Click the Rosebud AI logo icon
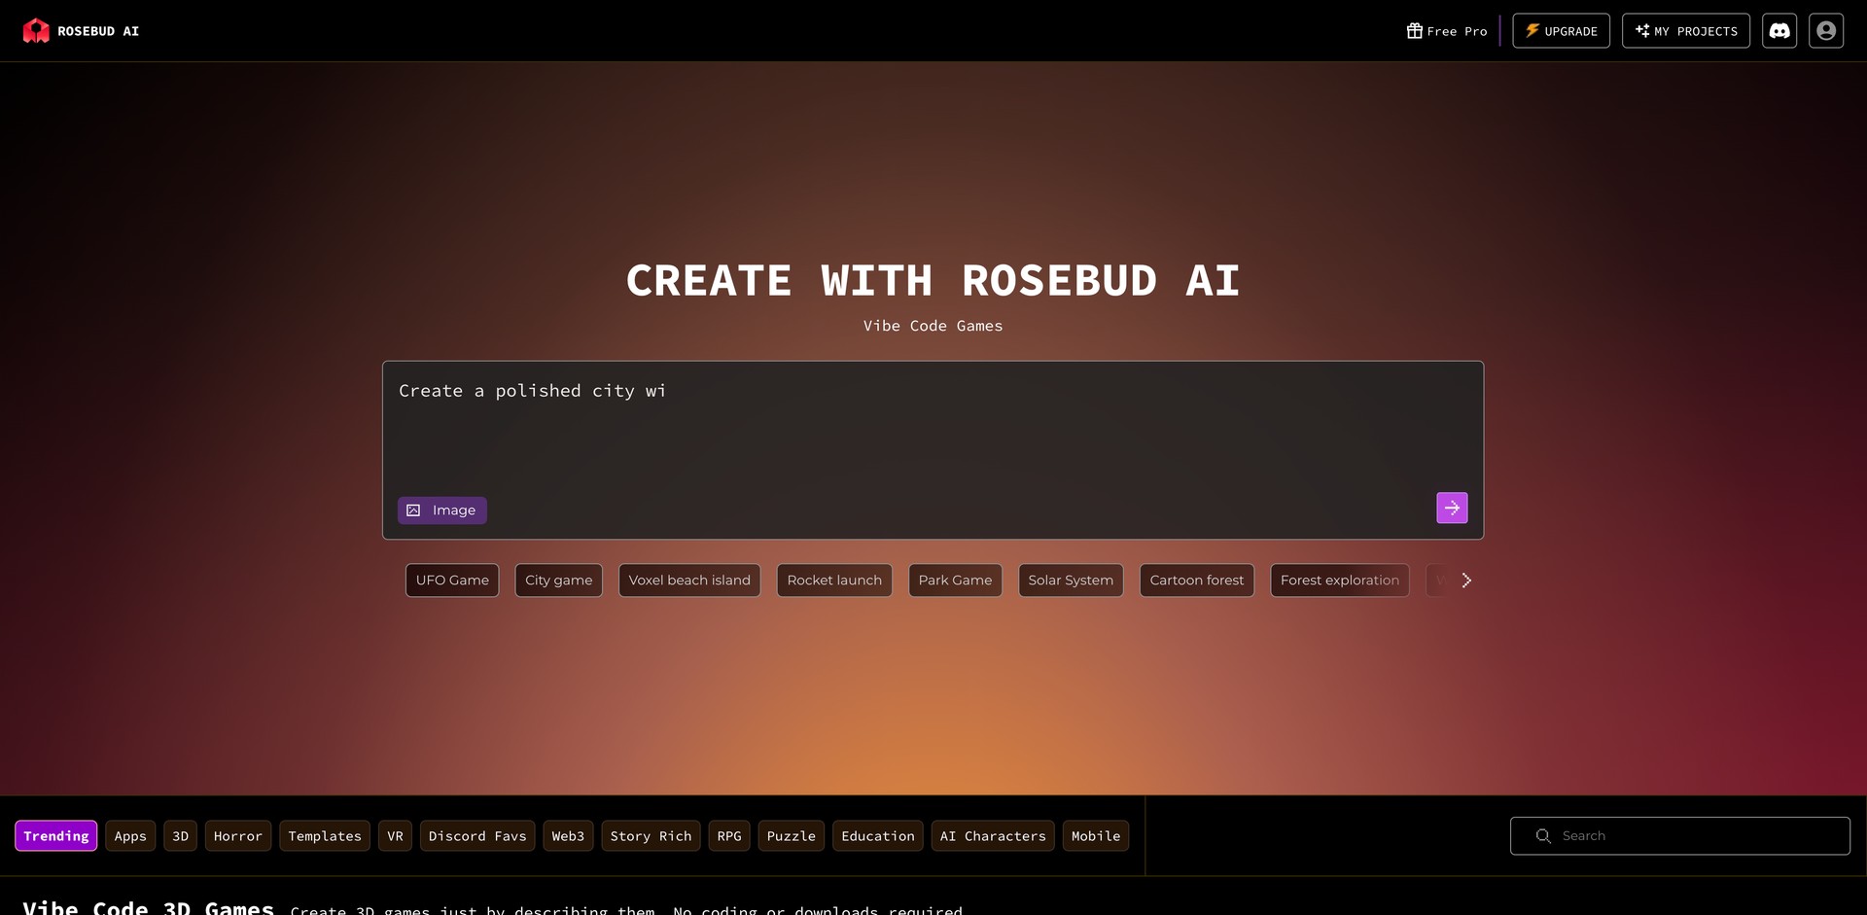This screenshot has height=915, width=1867. click(x=36, y=31)
